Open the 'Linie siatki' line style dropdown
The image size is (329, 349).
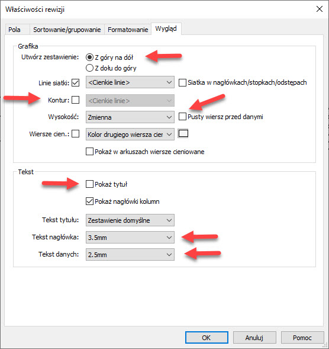tap(130, 82)
